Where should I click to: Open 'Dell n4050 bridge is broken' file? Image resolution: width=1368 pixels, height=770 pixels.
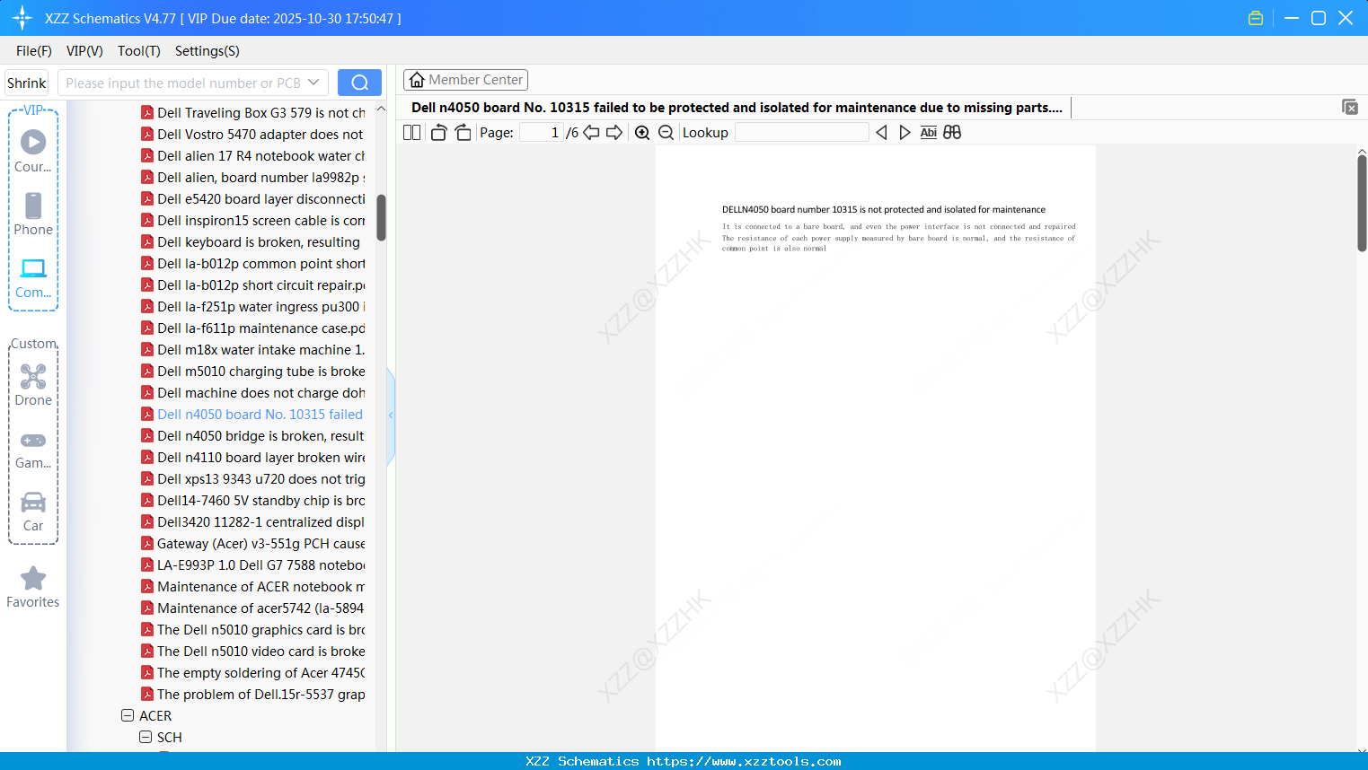[252, 436]
